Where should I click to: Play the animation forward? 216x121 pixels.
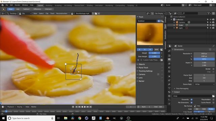click(x=85, y=107)
